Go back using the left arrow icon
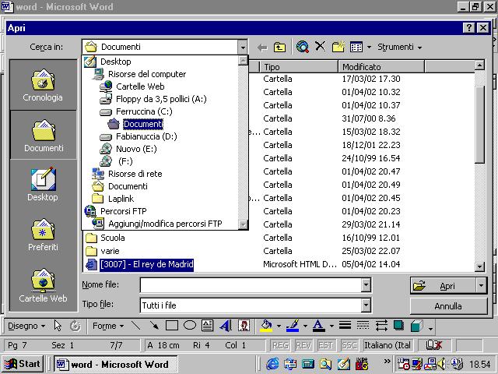 pyautogui.click(x=262, y=48)
